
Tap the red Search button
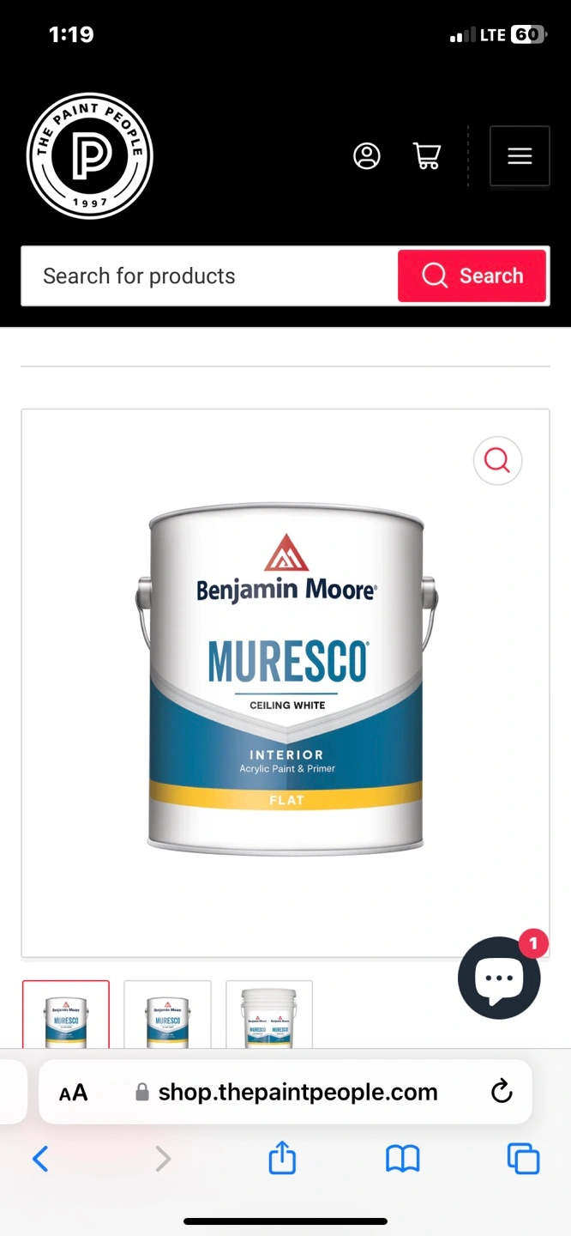coord(472,276)
